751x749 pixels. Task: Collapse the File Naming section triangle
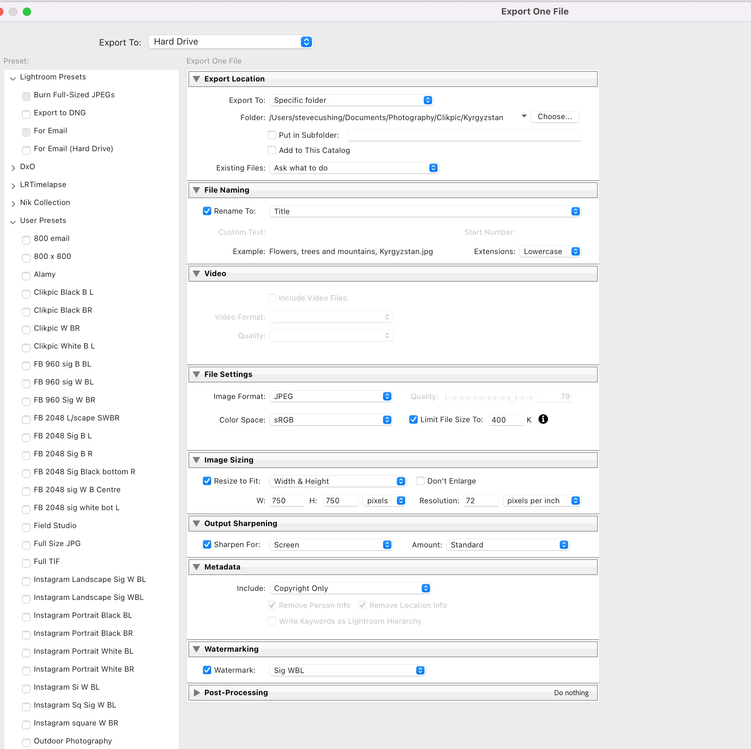(x=197, y=190)
